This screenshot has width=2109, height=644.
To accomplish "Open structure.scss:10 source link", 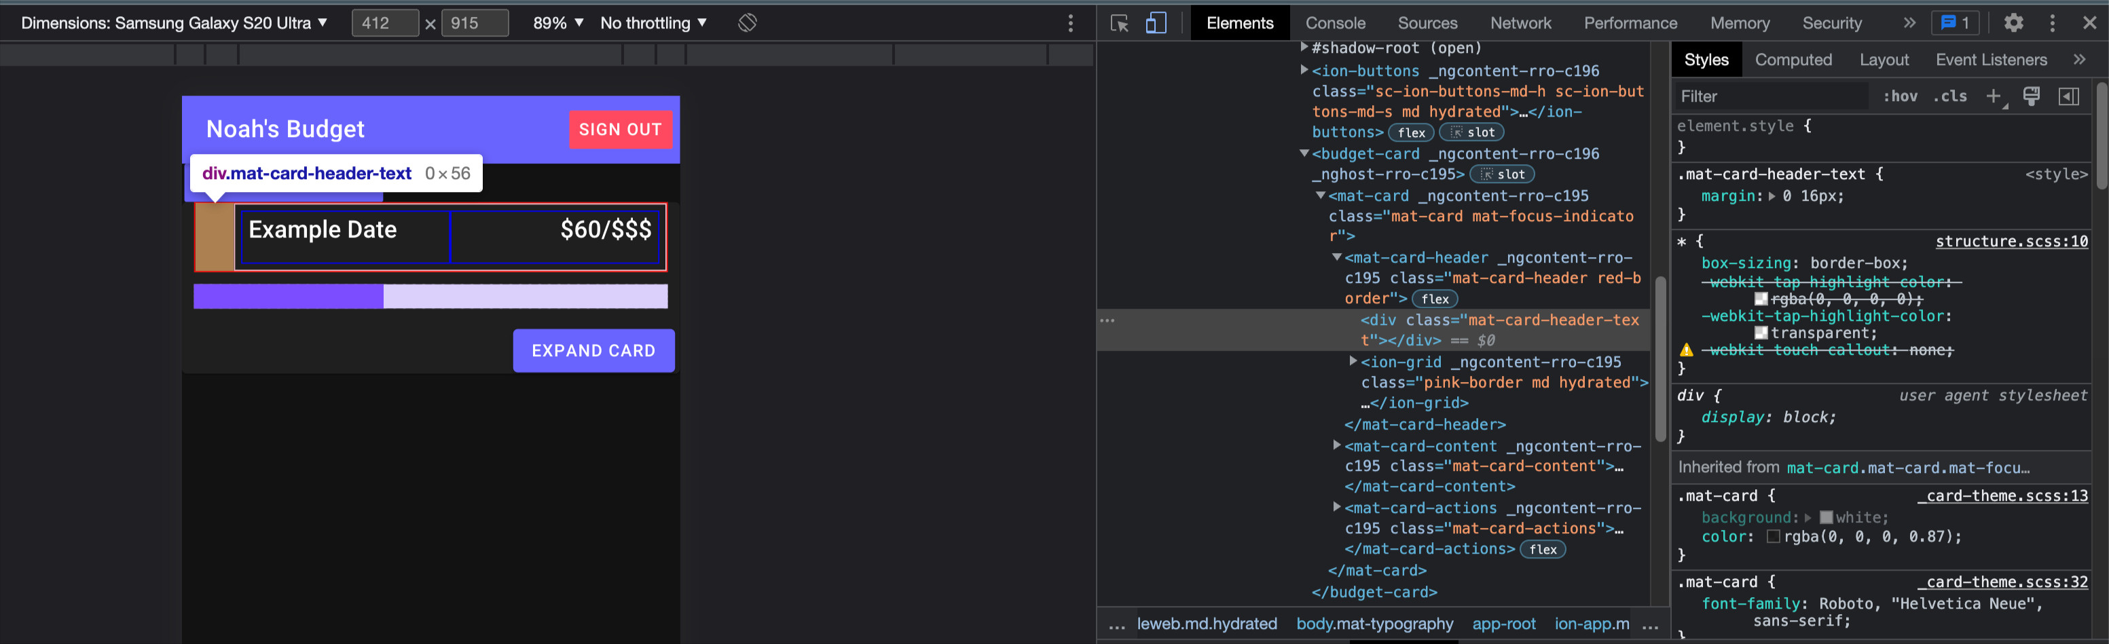I will 2011,242.
